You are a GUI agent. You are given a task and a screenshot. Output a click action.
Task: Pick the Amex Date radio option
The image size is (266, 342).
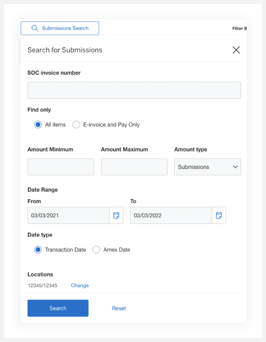coord(96,250)
